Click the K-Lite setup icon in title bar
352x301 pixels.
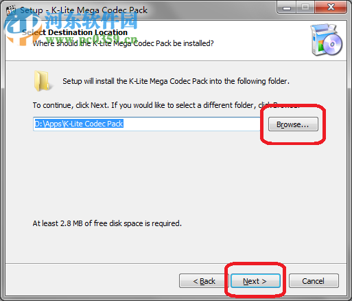[x=10, y=10]
